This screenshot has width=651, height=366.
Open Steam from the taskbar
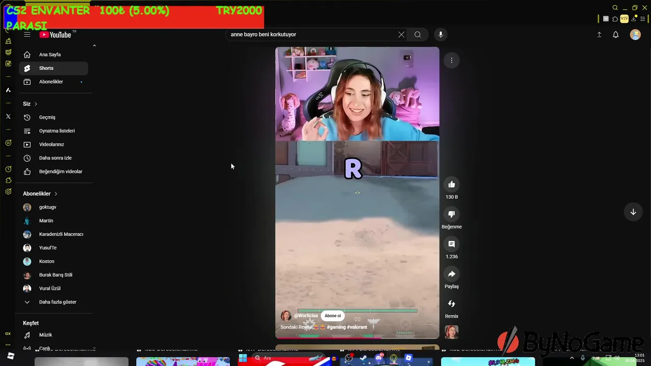coord(364,358)
